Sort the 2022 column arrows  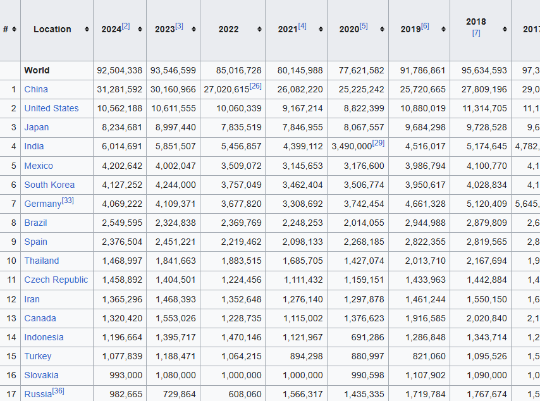tap(259, 29)
